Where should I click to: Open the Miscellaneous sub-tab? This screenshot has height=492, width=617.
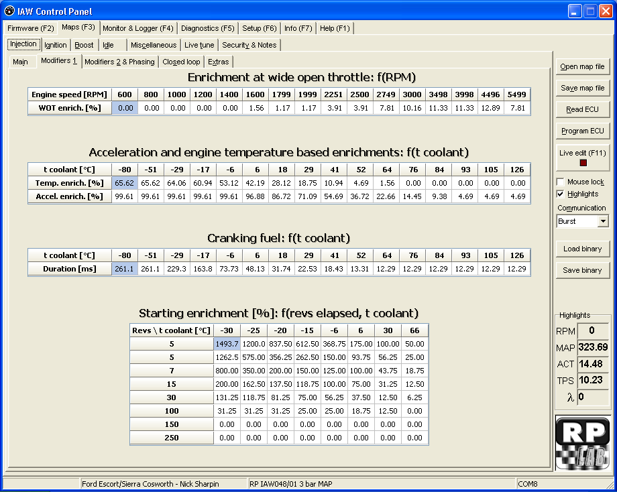coord(154,45)
